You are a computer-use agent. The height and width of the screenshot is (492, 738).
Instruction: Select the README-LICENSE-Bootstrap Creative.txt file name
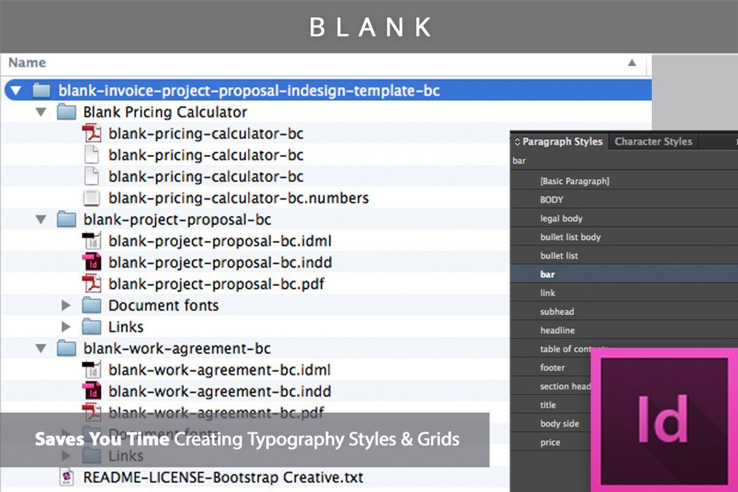(x=223, y=477)
